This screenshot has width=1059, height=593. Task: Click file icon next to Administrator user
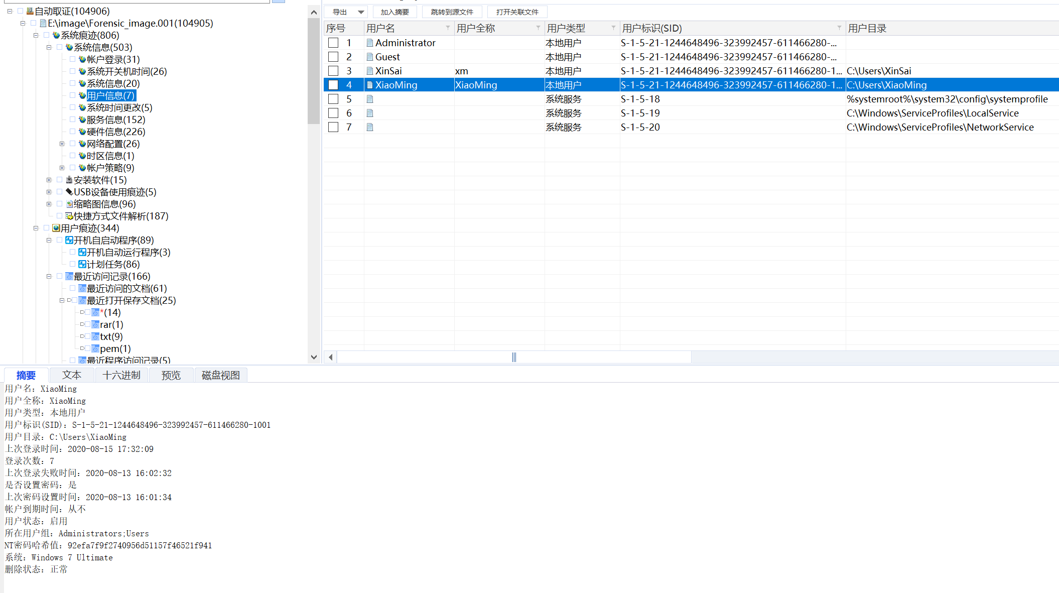tap(370, 43)
